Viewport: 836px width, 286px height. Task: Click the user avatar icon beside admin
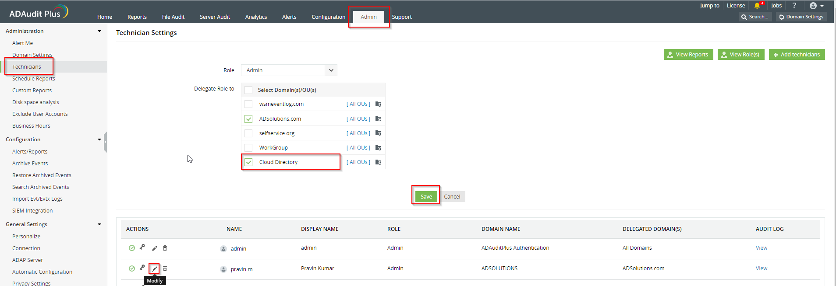tap(223, 248)
